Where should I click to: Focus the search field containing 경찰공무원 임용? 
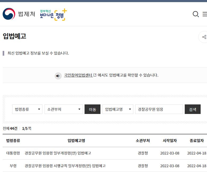point(159,109)
